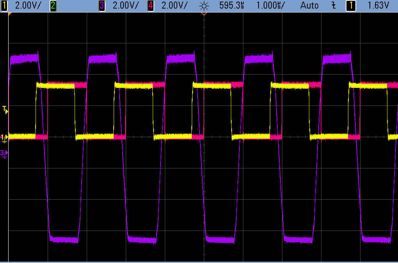This screenshot has height=263, width=398.
Task: Select the purple Channel 3 status icon
Action: (101, 5)
